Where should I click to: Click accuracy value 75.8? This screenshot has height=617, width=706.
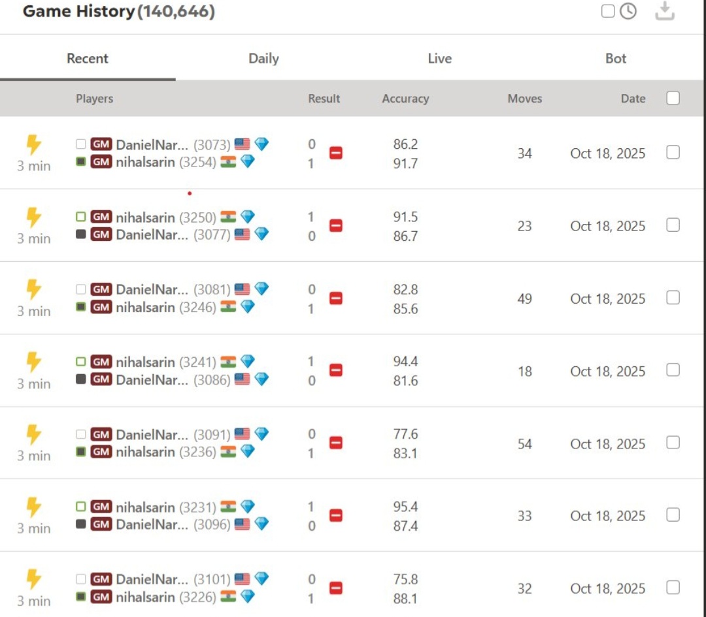[405, 578]
